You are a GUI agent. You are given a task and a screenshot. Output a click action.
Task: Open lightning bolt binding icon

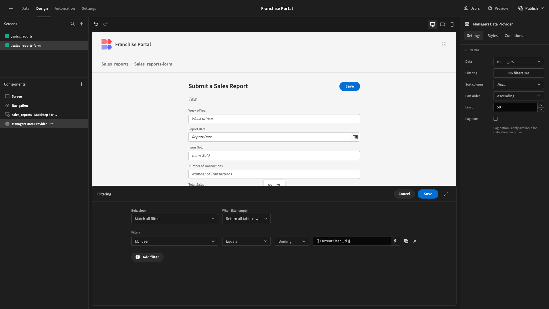(395, 241)
